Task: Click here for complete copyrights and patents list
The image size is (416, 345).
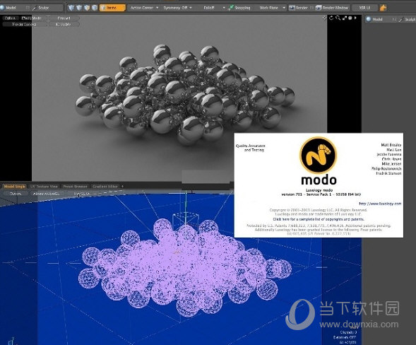Action: point(319,219)
